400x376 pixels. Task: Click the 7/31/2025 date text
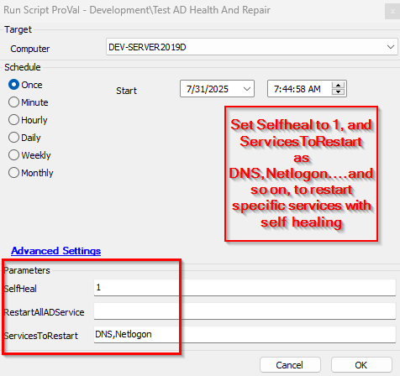click(x=208, y=89)
